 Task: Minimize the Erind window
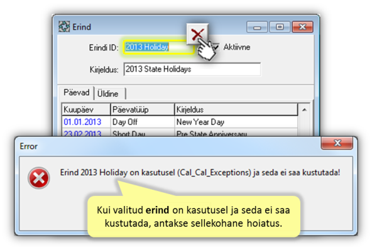coord(257,27)
